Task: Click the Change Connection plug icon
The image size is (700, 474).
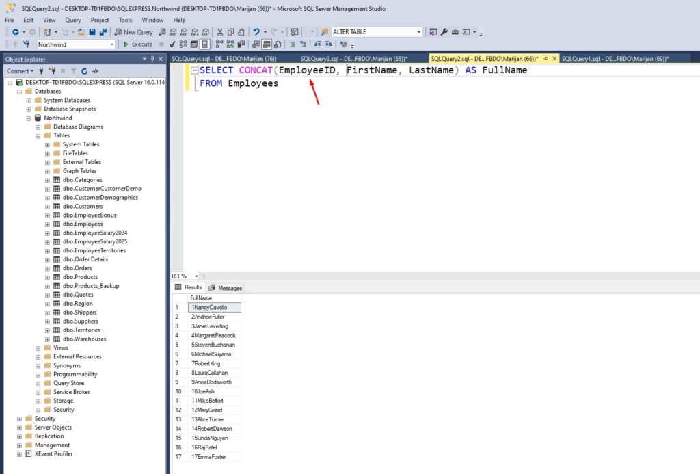Action: 27,44
